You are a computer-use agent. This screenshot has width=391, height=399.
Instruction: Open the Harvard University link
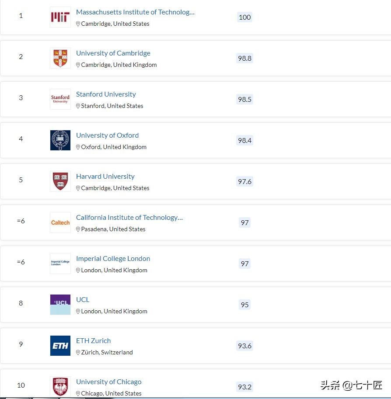(105, 176)
